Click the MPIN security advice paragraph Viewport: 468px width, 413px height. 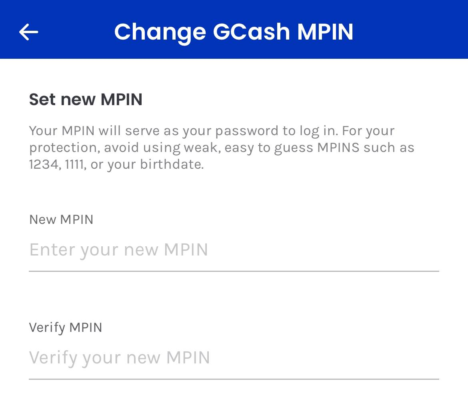pos(222,147)
